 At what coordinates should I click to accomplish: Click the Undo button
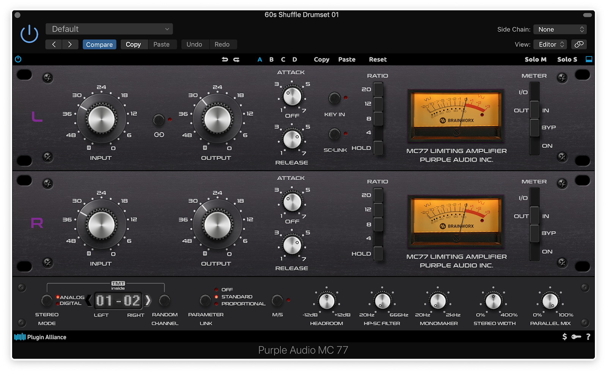click(194, 44)
